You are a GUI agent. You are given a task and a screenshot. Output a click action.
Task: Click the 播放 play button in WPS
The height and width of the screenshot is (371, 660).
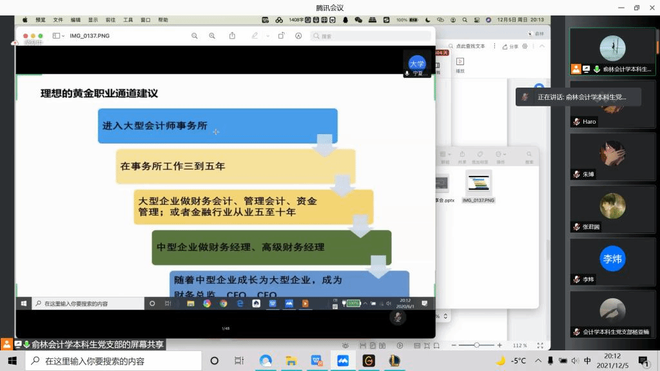point(460,64)
